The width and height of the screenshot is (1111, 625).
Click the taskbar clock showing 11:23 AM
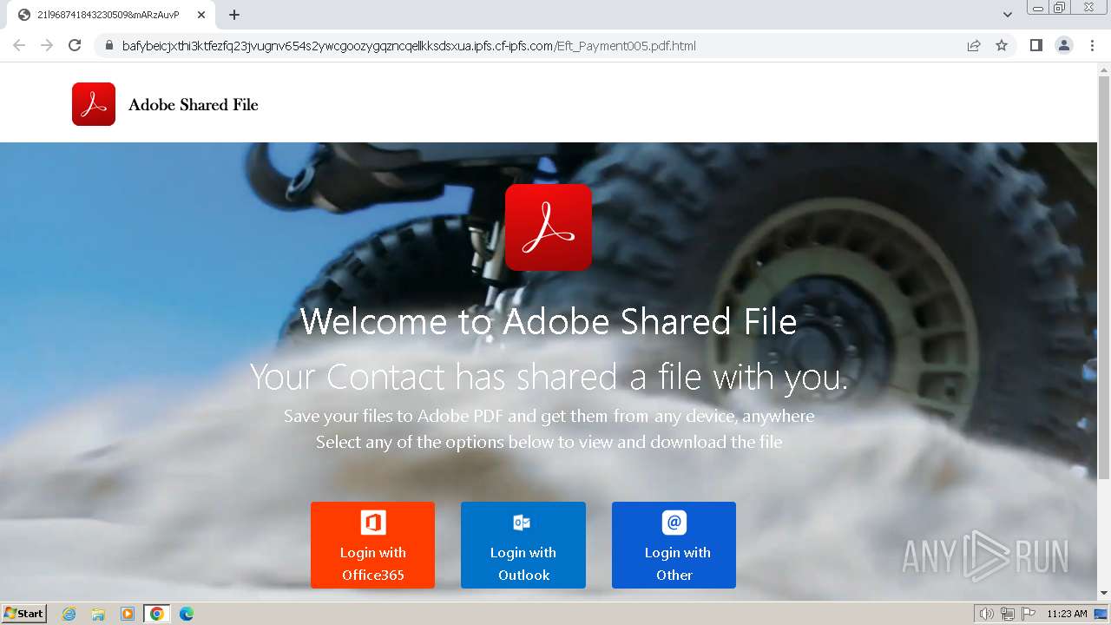pyautogui.click(x=1067, y=614)
